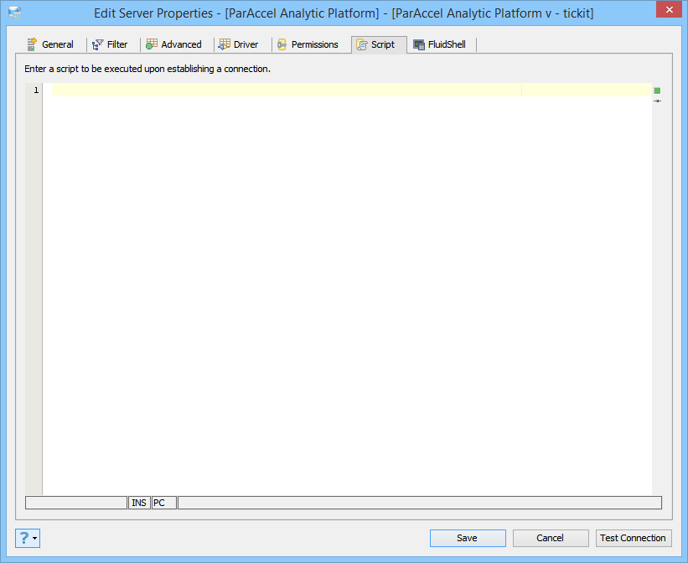
Task: Click line 1 in the script editor
Action: point(352,90)
